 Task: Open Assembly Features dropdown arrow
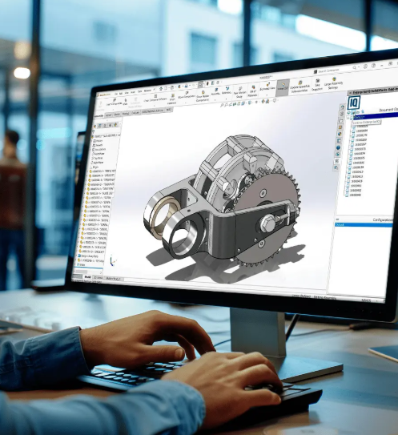coord(215,100)
